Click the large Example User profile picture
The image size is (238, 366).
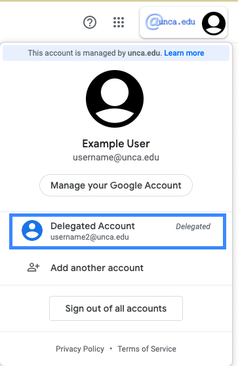115,99
